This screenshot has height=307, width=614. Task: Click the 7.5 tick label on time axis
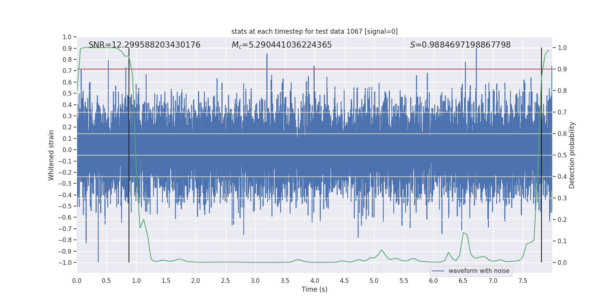(x=523, y=281)
